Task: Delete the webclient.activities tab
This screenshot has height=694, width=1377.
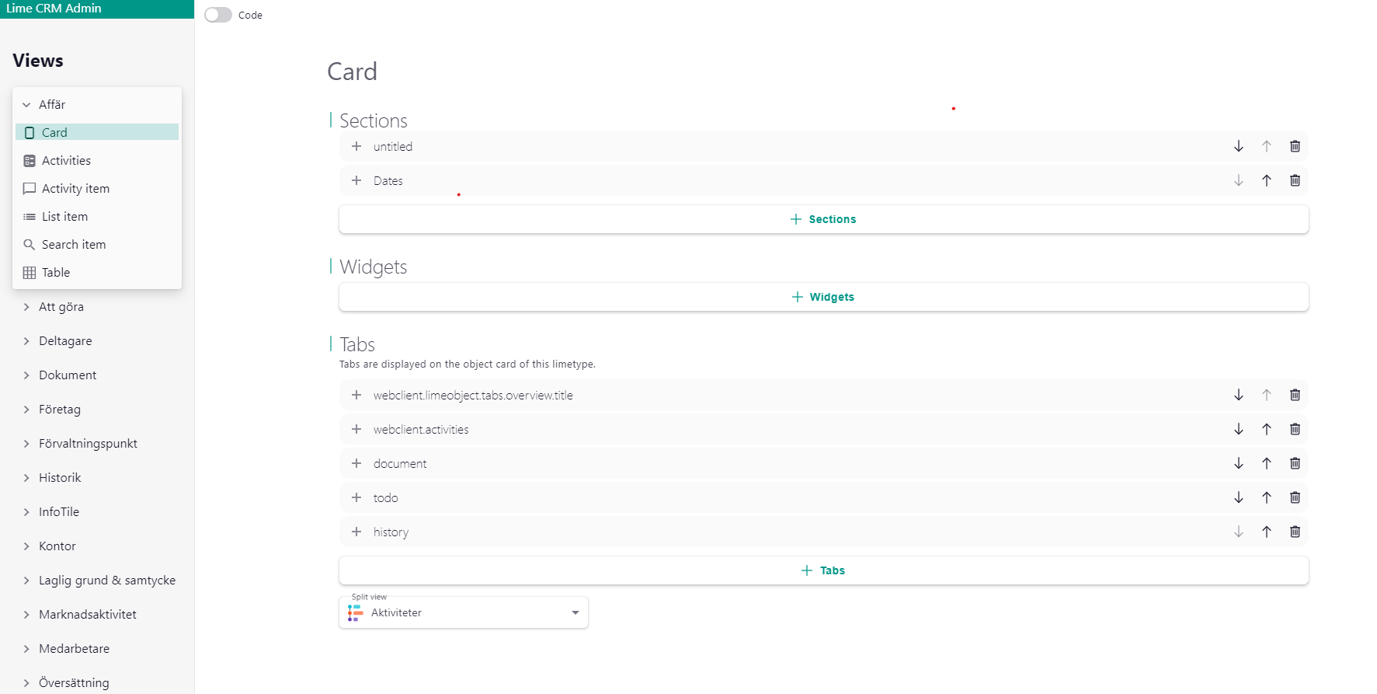Action: pos(1295,429)
